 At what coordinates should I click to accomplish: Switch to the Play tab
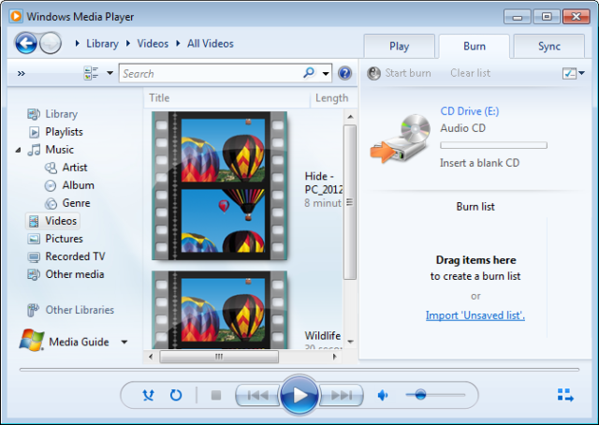tap(400, 46)
